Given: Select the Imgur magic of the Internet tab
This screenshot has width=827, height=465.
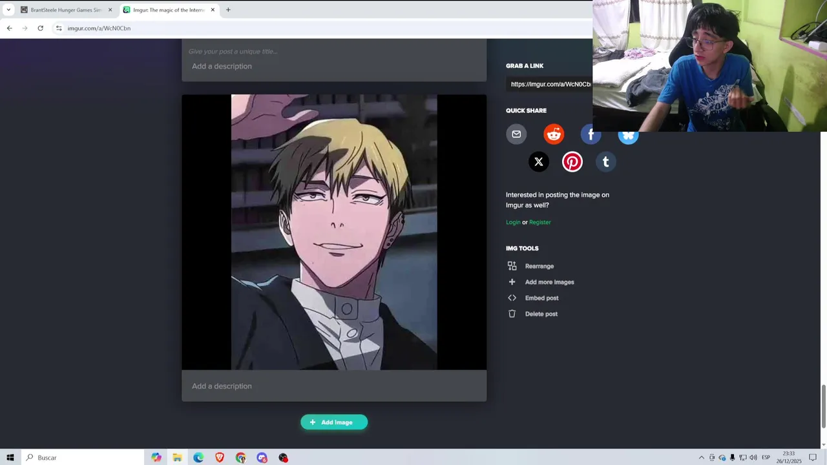Looking at the screenshot, I should tap(169, 10).
